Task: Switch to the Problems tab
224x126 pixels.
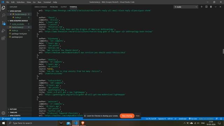Action: point(54,7)
